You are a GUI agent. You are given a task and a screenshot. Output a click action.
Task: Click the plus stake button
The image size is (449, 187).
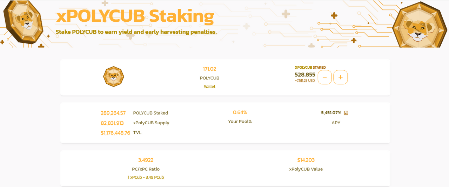coord(340,77)
